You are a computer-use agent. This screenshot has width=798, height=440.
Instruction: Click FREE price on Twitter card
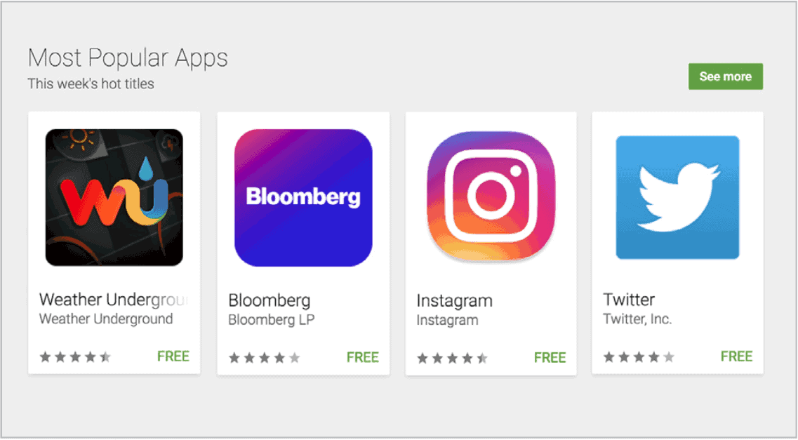736,356
